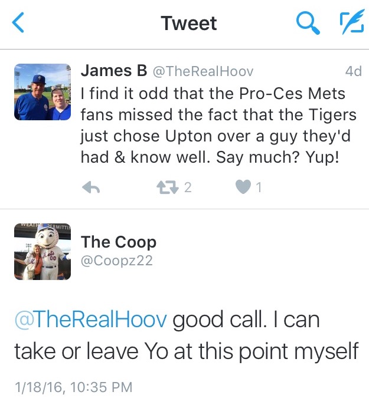Viewport: 369px width, 405px height.
Task: View the like count of 1
Action: pos(259,187)
